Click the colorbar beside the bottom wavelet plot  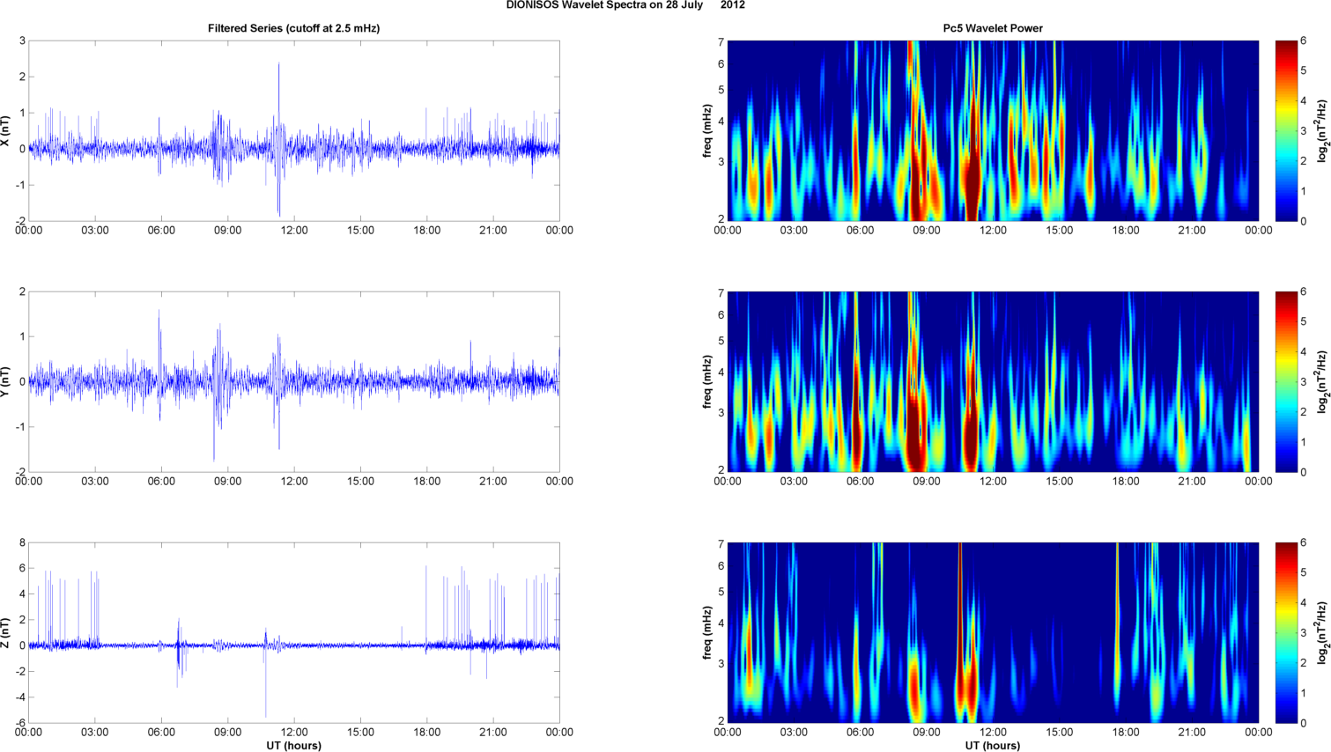pyautogui.click(x=1286, y=632)
